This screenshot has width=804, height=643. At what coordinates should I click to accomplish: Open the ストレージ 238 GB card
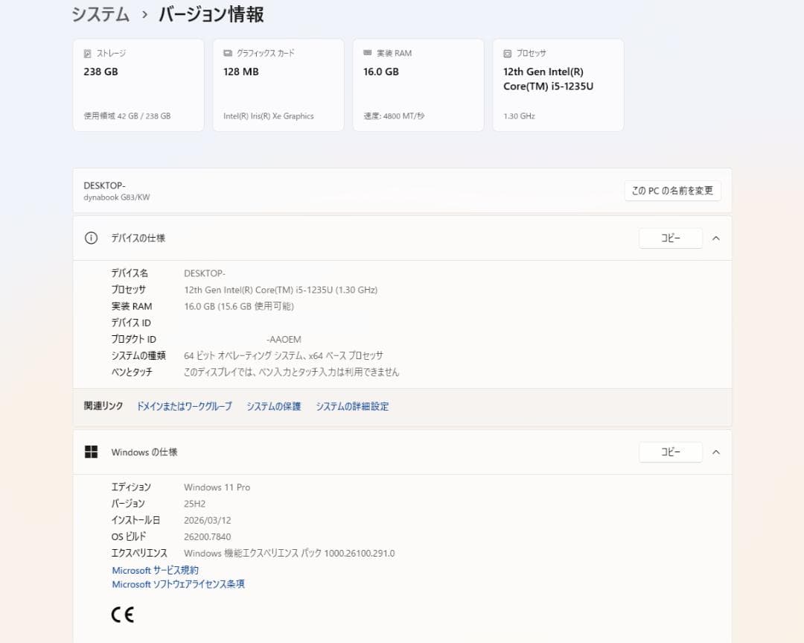coord(138,85)
